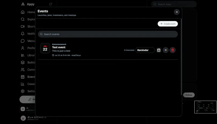The image size is (217, 124).
Task: Open Creator via the bar chart icon
Action: coord(23,84)
